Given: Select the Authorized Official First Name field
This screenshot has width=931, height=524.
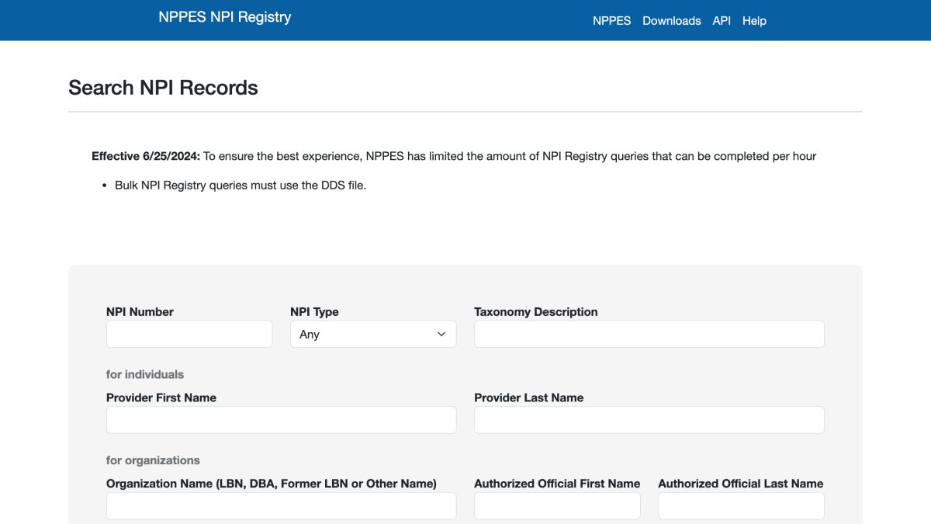Looking at the screenshot, I should pos(557,505).
